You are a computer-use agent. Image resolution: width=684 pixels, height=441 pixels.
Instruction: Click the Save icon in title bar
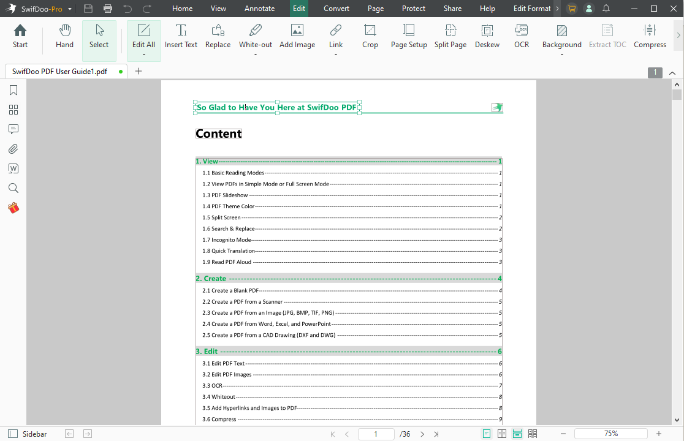click(88, 9)
